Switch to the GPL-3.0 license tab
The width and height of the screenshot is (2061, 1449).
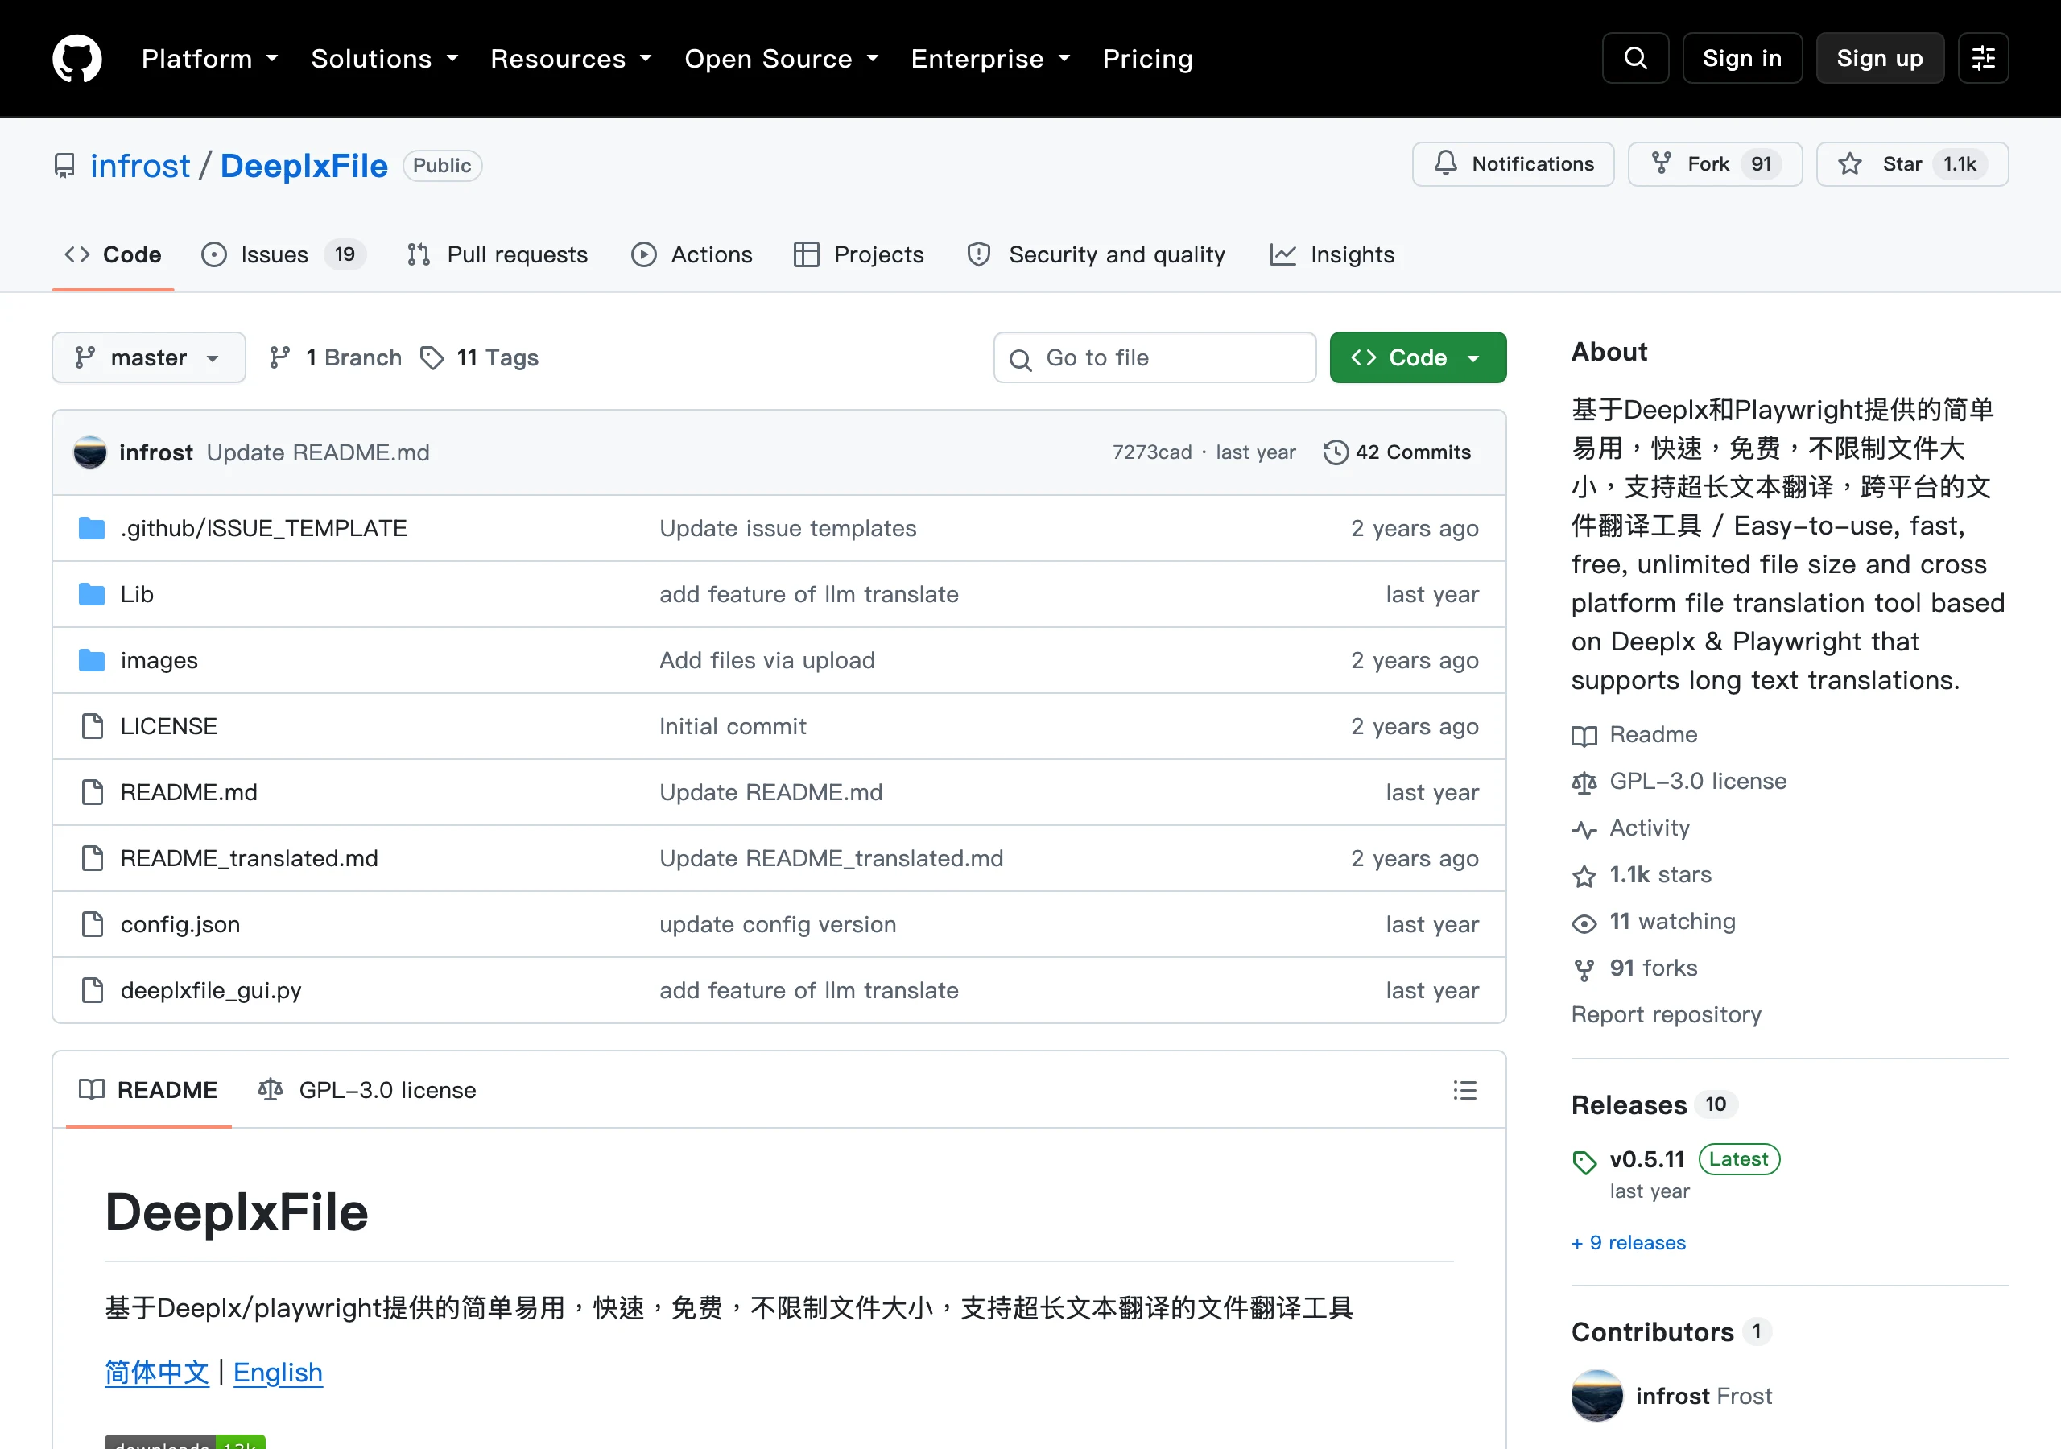(x=367, y=1090)
